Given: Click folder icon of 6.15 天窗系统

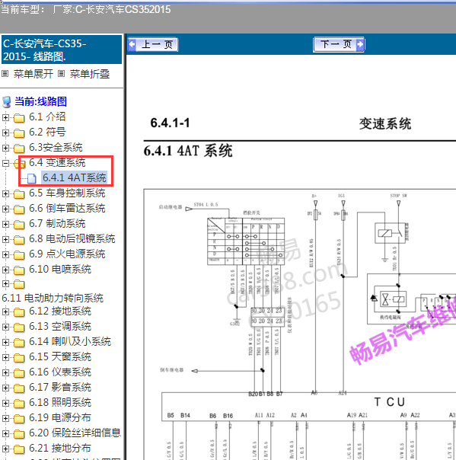Looking at the screenshot, I should point(19,358).
